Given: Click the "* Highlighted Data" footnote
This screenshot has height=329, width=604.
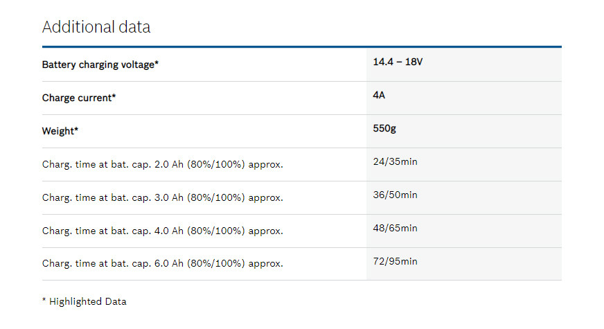Looking at the screenshot, I should tap(85, 301).
